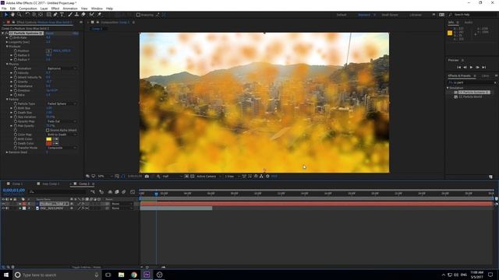Image resolution: width=499 pixels, height=280 pixels.
Task: Click the Birth Color yellow swatch
Action: click(x=48, y=139)
